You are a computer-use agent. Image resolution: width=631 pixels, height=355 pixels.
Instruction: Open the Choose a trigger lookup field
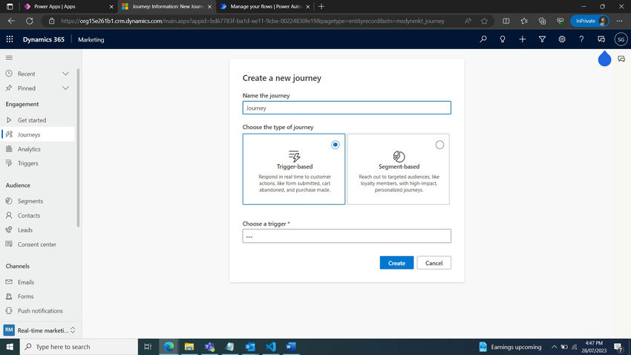[x=347, y=236]
